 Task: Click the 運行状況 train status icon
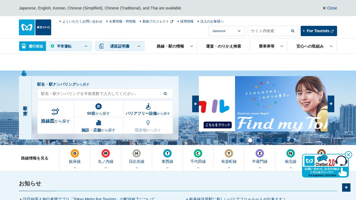click(24, 46)
